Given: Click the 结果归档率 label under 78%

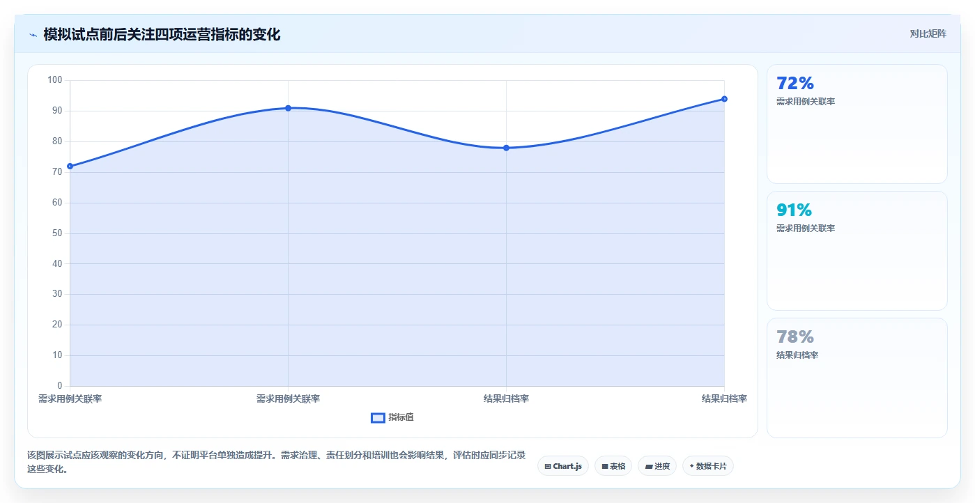Looking at the screenshot, I should pos(797,355).
